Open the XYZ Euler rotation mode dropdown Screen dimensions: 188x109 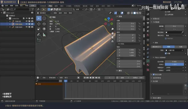click(x=129, y=44)
